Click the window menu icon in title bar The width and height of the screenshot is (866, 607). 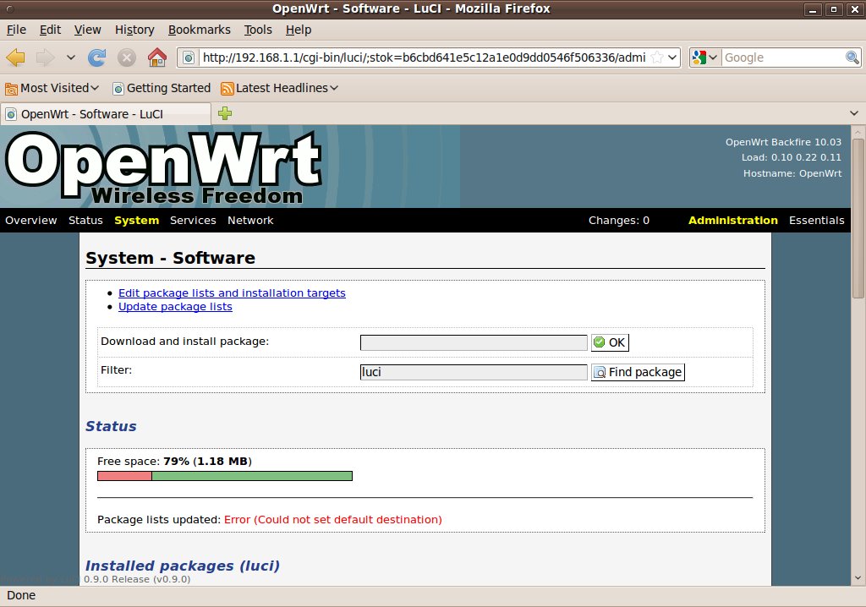point(9,8)
